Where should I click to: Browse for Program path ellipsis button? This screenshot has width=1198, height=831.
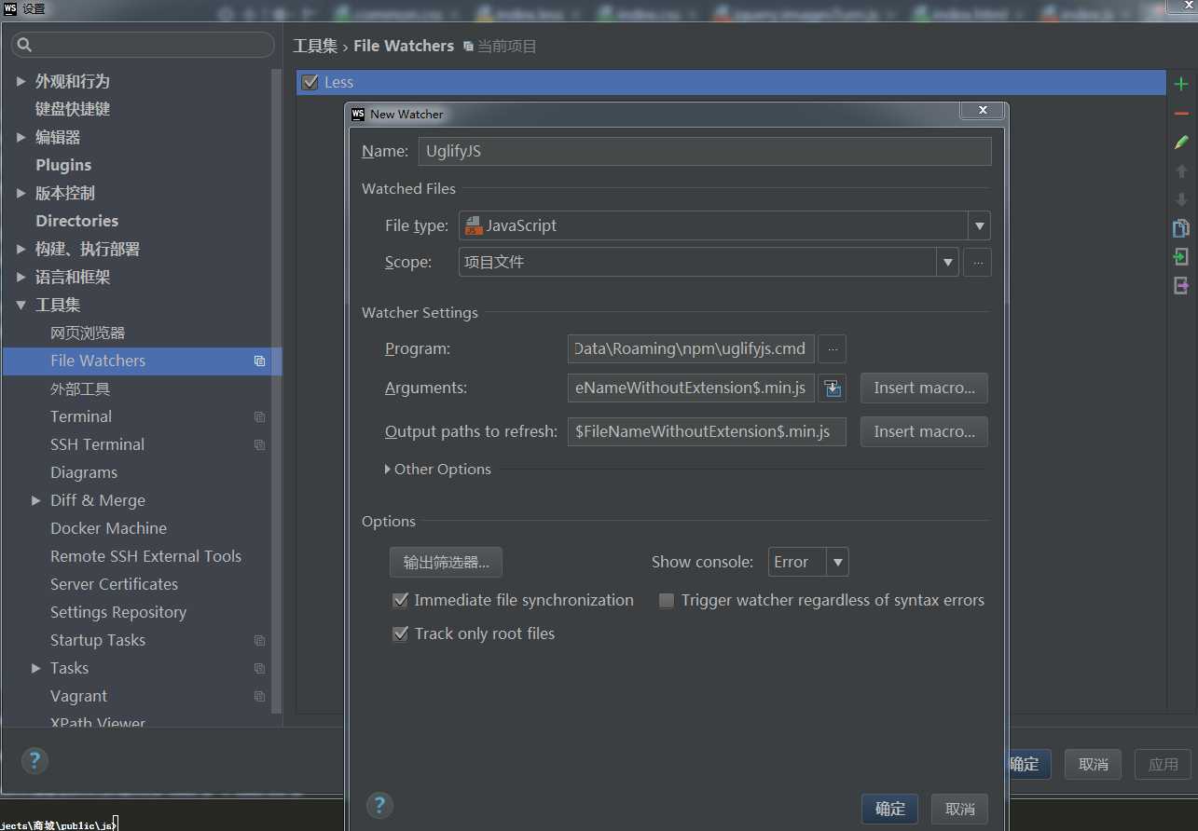coord(833,349)
